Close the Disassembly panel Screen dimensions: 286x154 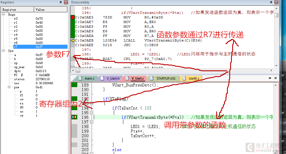click(x=276, y=2)
